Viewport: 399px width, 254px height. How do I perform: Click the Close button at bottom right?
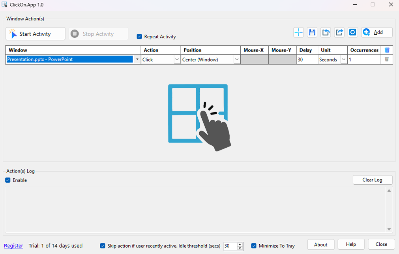(382, 244)
